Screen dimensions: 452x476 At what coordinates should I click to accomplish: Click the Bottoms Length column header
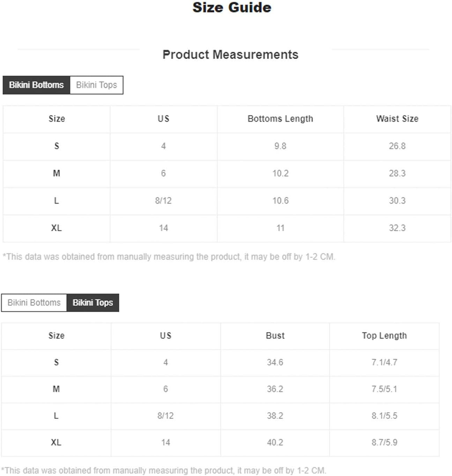click(x=280, y=119)
